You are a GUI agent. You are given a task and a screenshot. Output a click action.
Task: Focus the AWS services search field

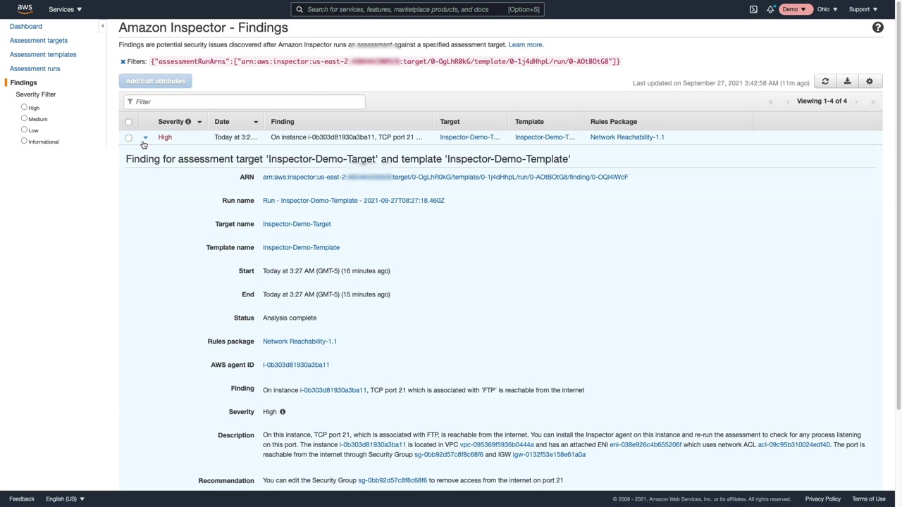click(417, 9)
